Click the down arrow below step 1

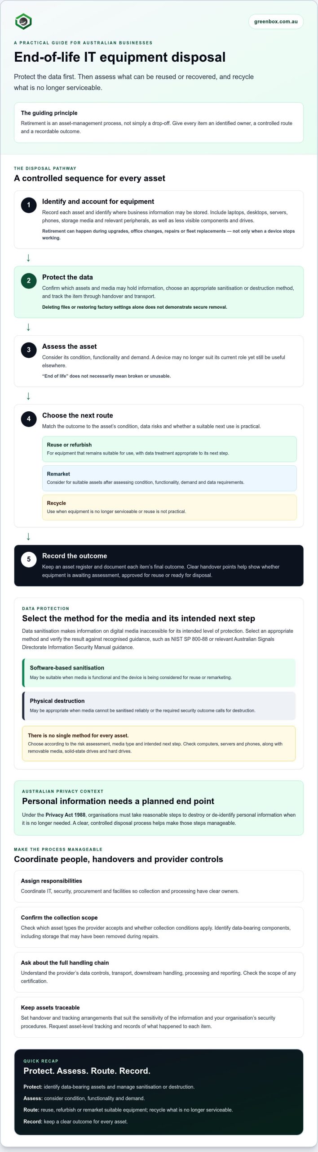[x=28, y=257]
